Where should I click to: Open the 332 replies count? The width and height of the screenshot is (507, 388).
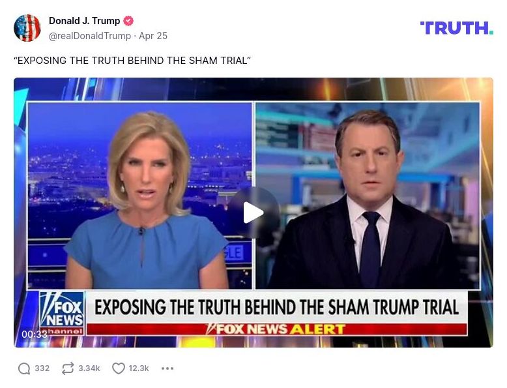[42, 368]
